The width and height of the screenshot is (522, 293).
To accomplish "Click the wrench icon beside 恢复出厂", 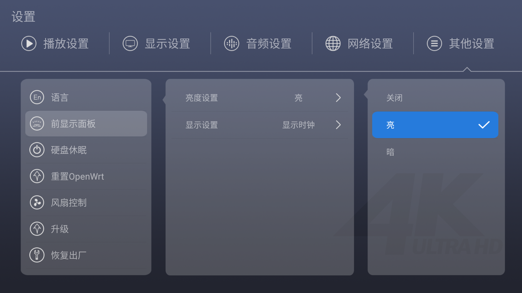I will point(37,255).
